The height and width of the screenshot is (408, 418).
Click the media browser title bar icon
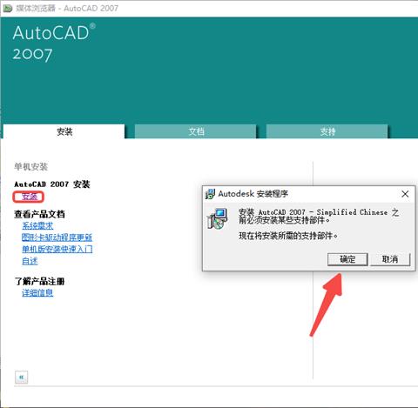(7, 8)
